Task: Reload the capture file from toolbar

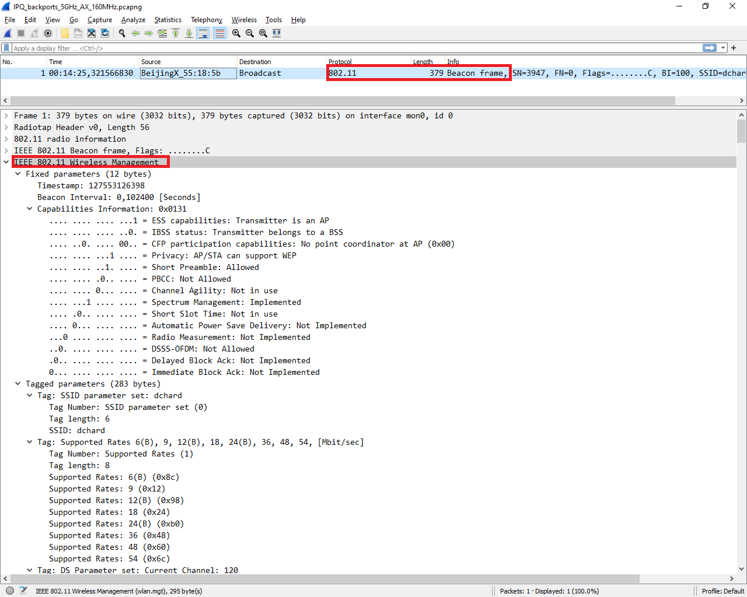Action: pyautogui.click(x=105, y=33)
